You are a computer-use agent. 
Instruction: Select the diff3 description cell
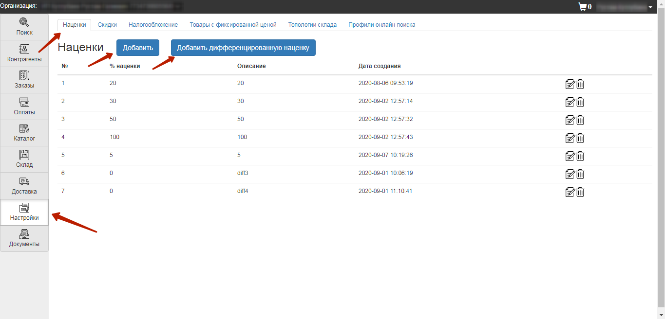coord(243,173)
